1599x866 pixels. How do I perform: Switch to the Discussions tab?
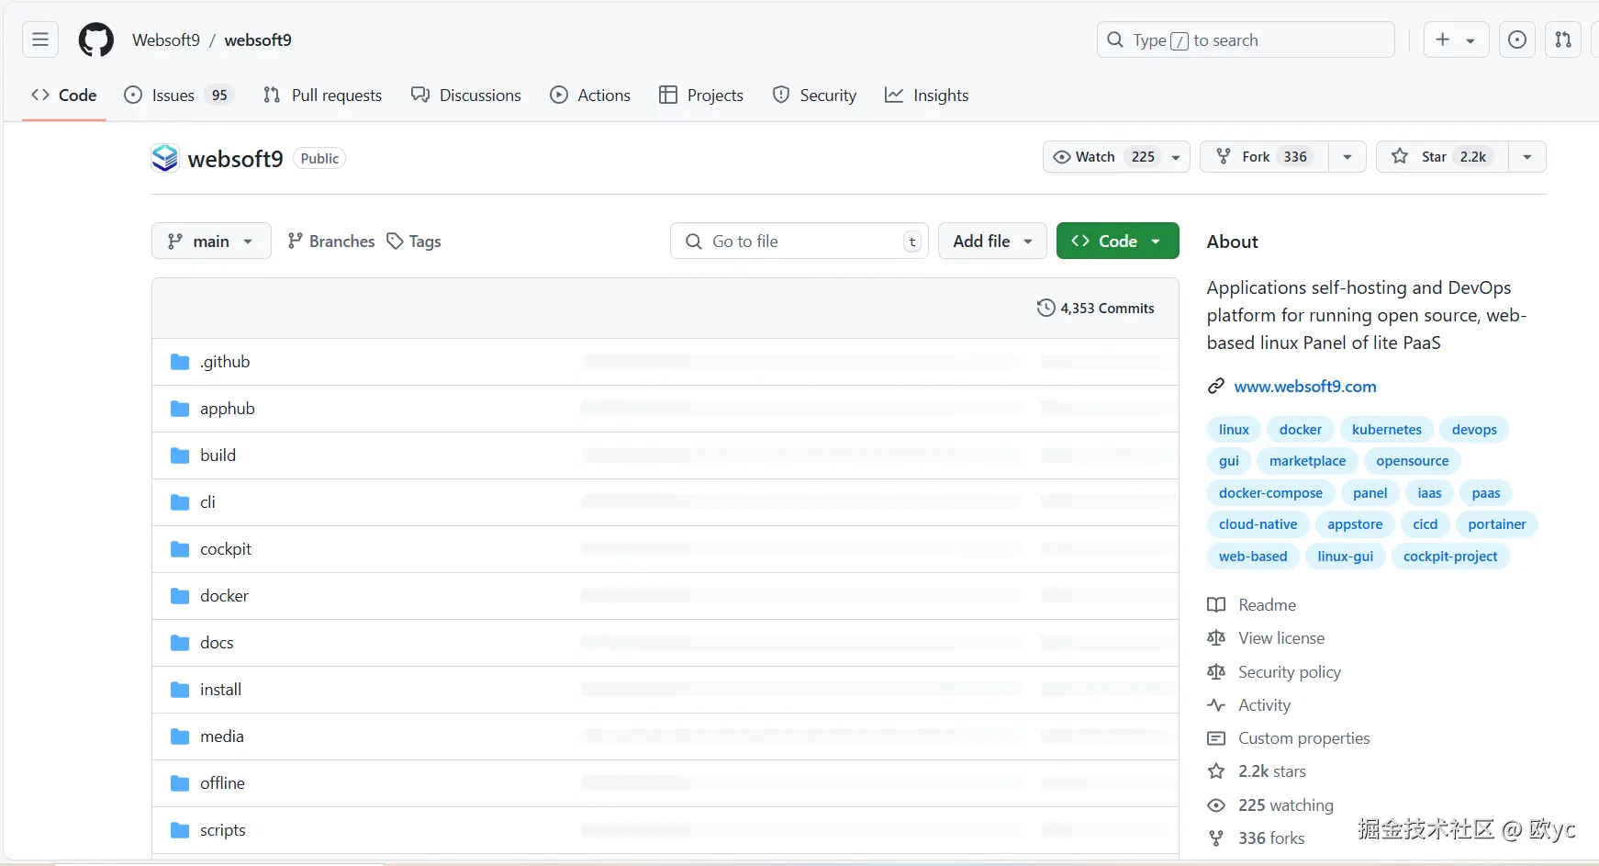click(466, 96)
